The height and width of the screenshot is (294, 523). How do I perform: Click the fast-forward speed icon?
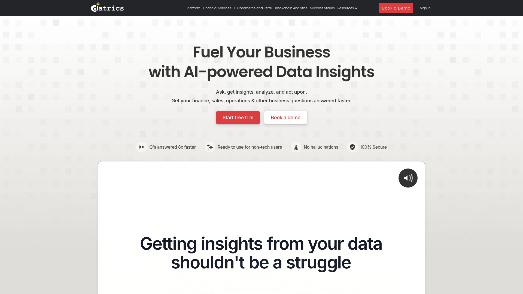click(142, 147)
